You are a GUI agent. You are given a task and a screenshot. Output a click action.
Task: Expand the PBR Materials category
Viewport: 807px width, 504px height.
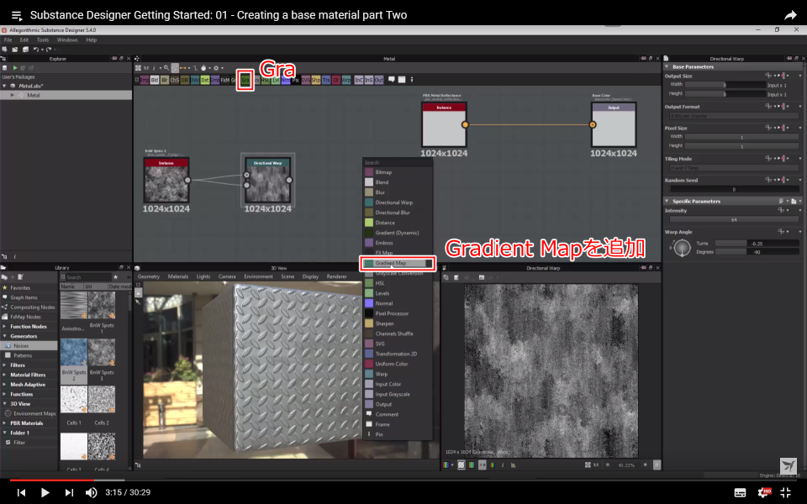tap(5, 423)
